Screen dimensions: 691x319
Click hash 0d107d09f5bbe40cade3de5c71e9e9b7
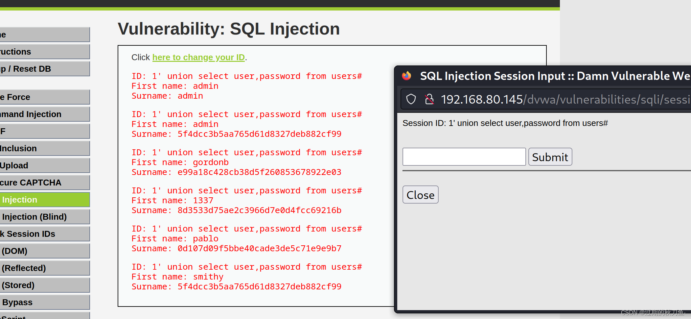260,249
